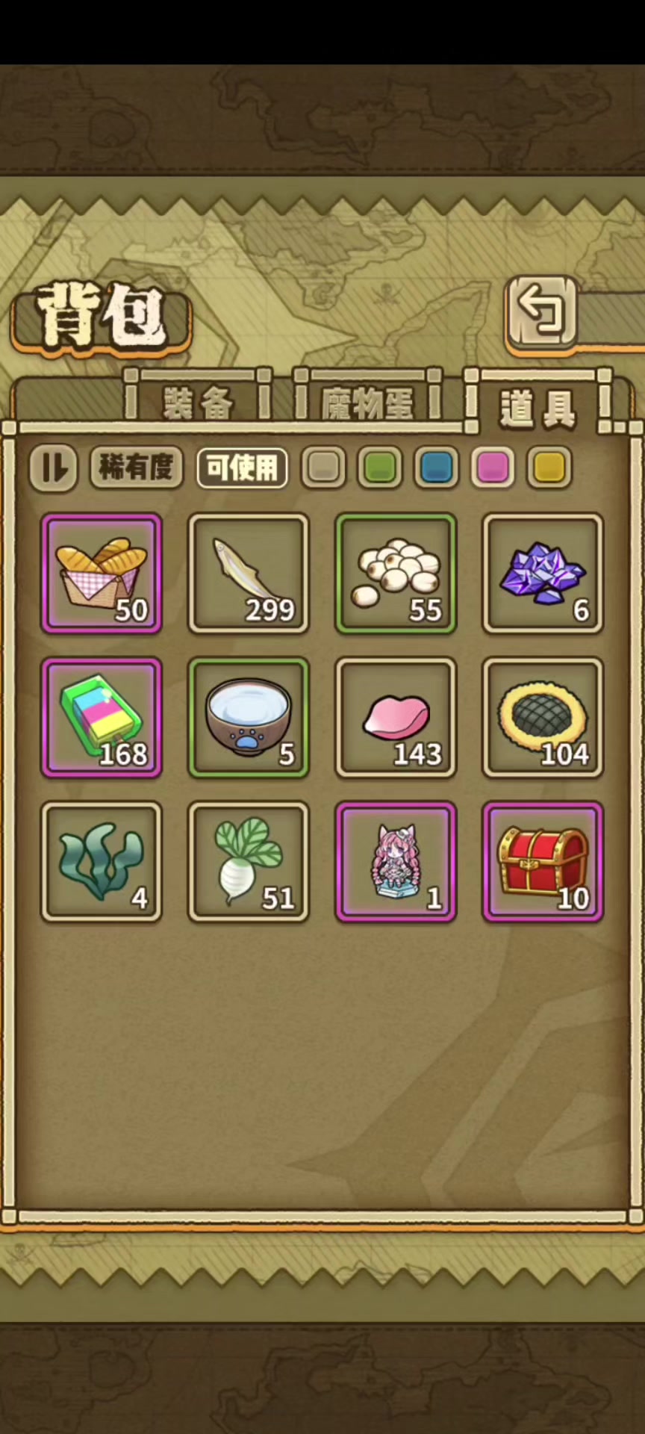Filter by blue rarity swatch
The height and width of the screenshot is (1434, 645).
436,468
